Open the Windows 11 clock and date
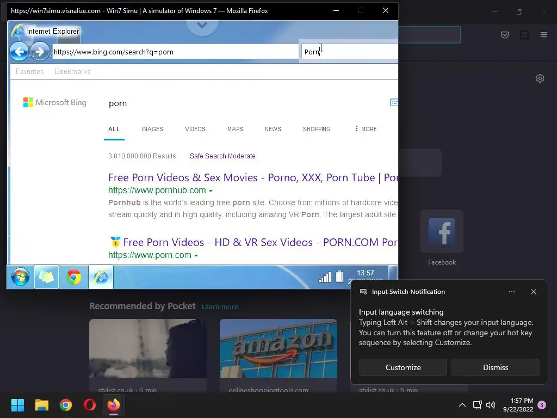Image resolution: width=557 pixels, height=418 pixels. point(518,405)
